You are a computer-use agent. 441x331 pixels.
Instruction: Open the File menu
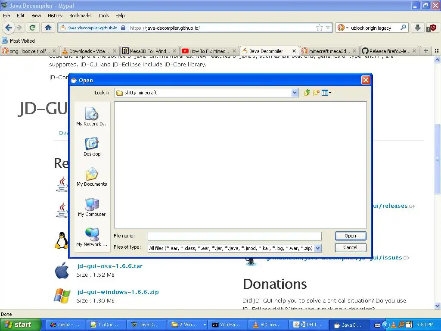(x=6, y=16)
